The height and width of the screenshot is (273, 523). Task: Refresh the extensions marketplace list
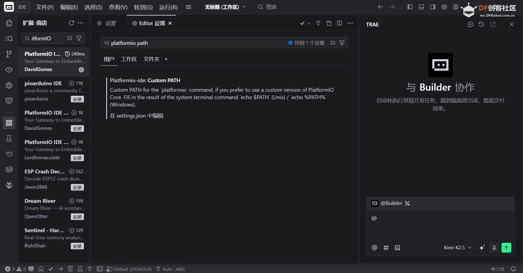click(71, 23)
